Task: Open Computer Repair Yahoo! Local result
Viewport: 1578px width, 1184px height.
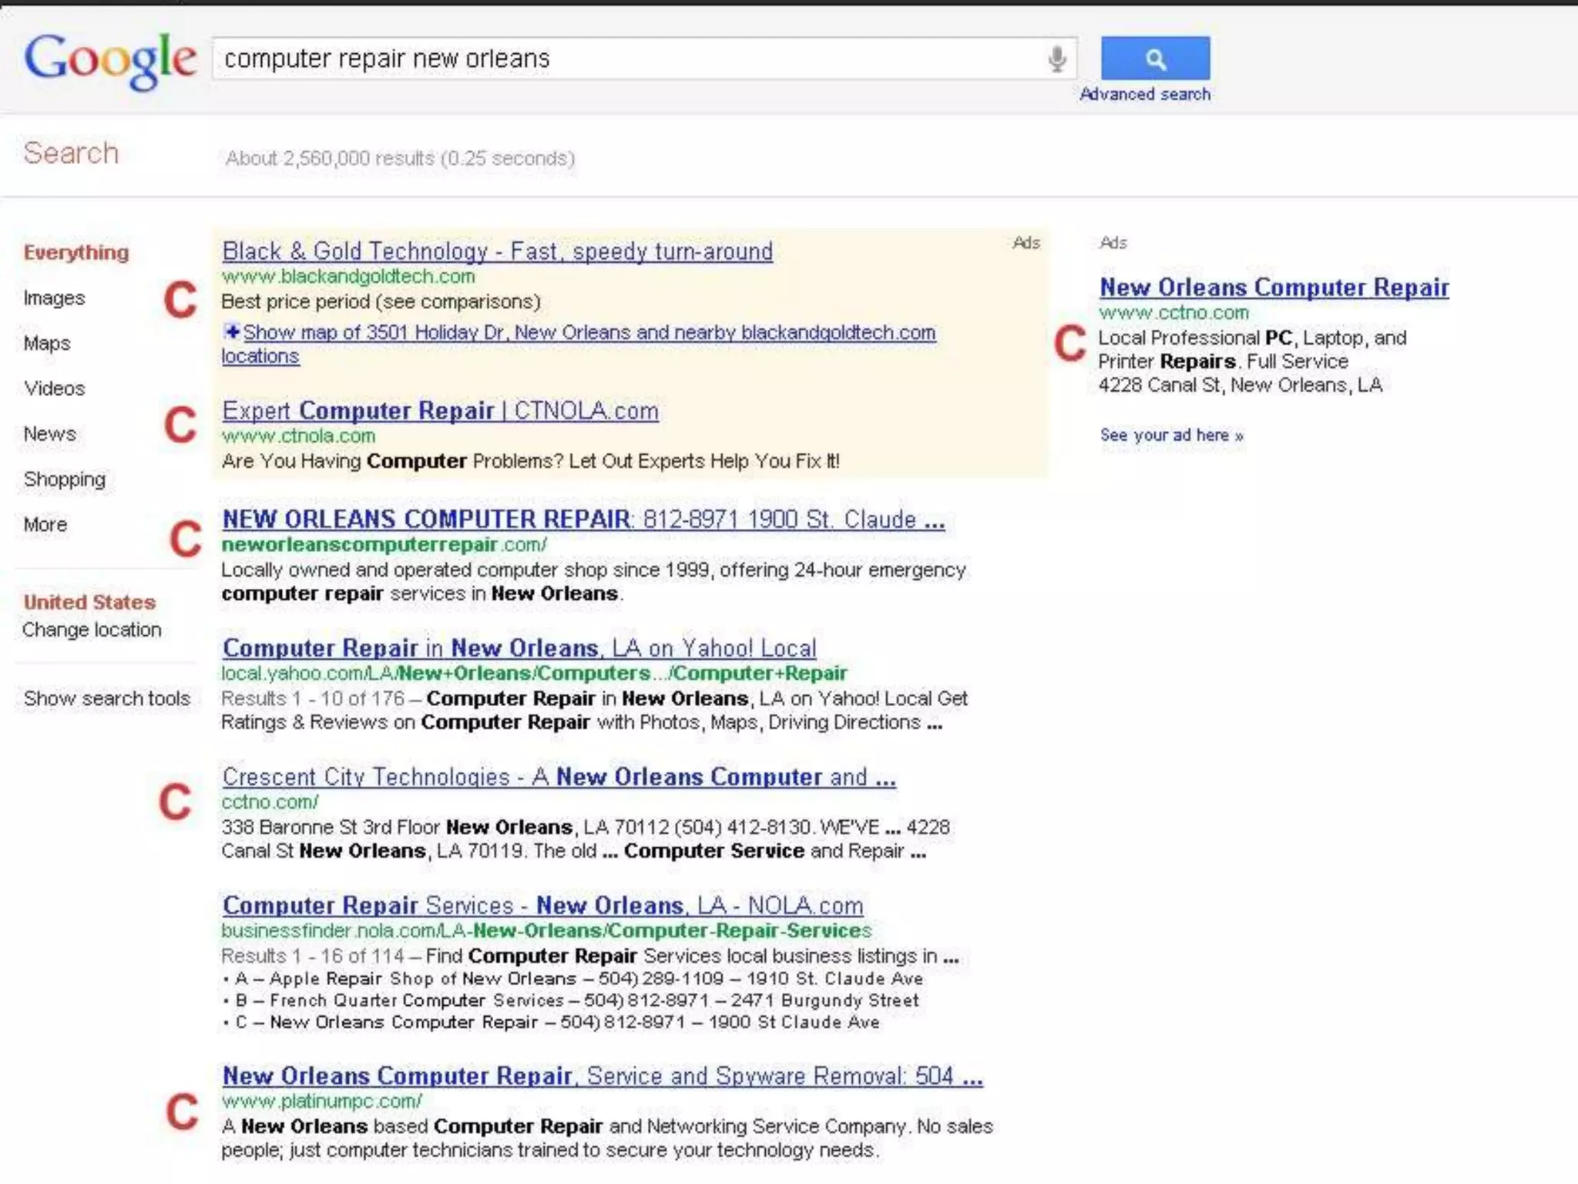Action: click(519, 648)
